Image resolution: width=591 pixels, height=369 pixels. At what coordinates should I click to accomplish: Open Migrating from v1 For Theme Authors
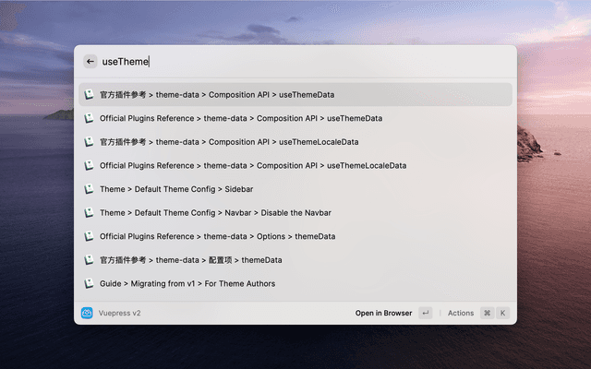point(187,283)
